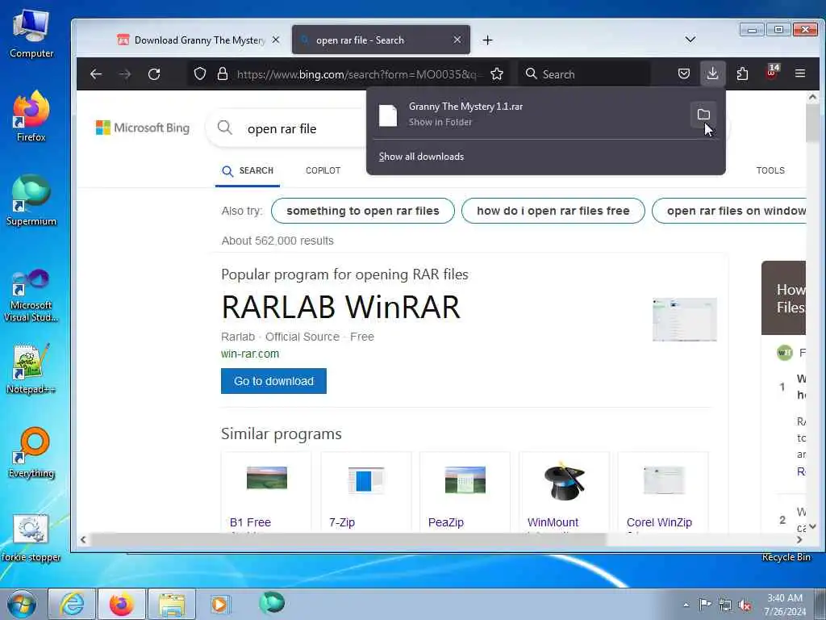Select the SEARCH tab on Bing

click(x=248, y=171)
